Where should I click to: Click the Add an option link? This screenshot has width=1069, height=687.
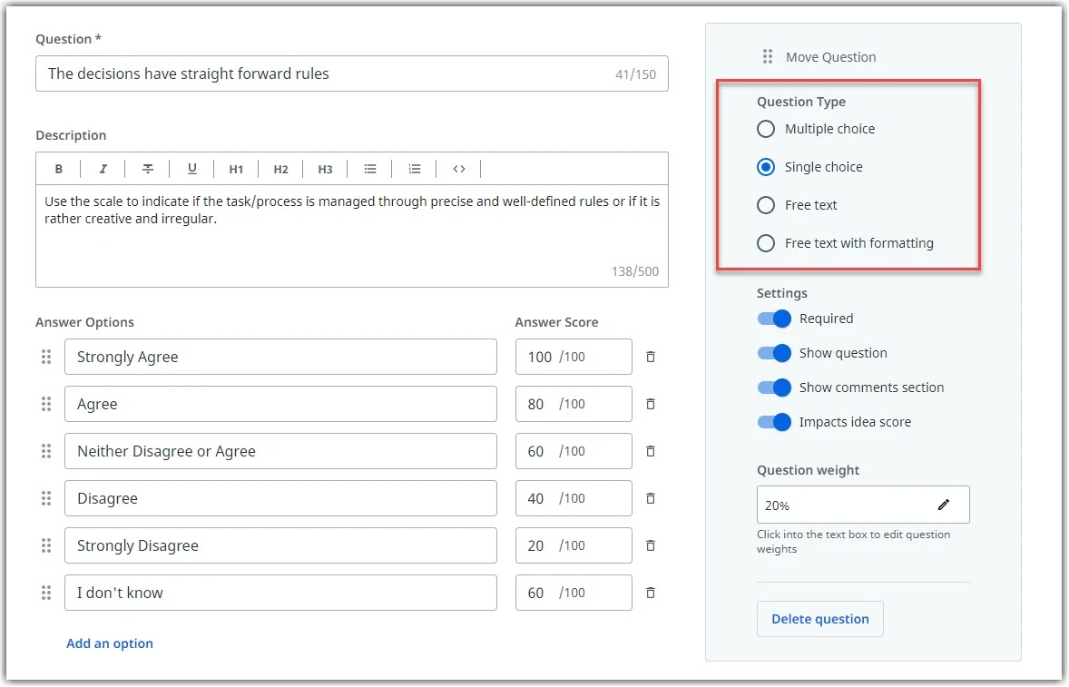(x=110, y=643)
